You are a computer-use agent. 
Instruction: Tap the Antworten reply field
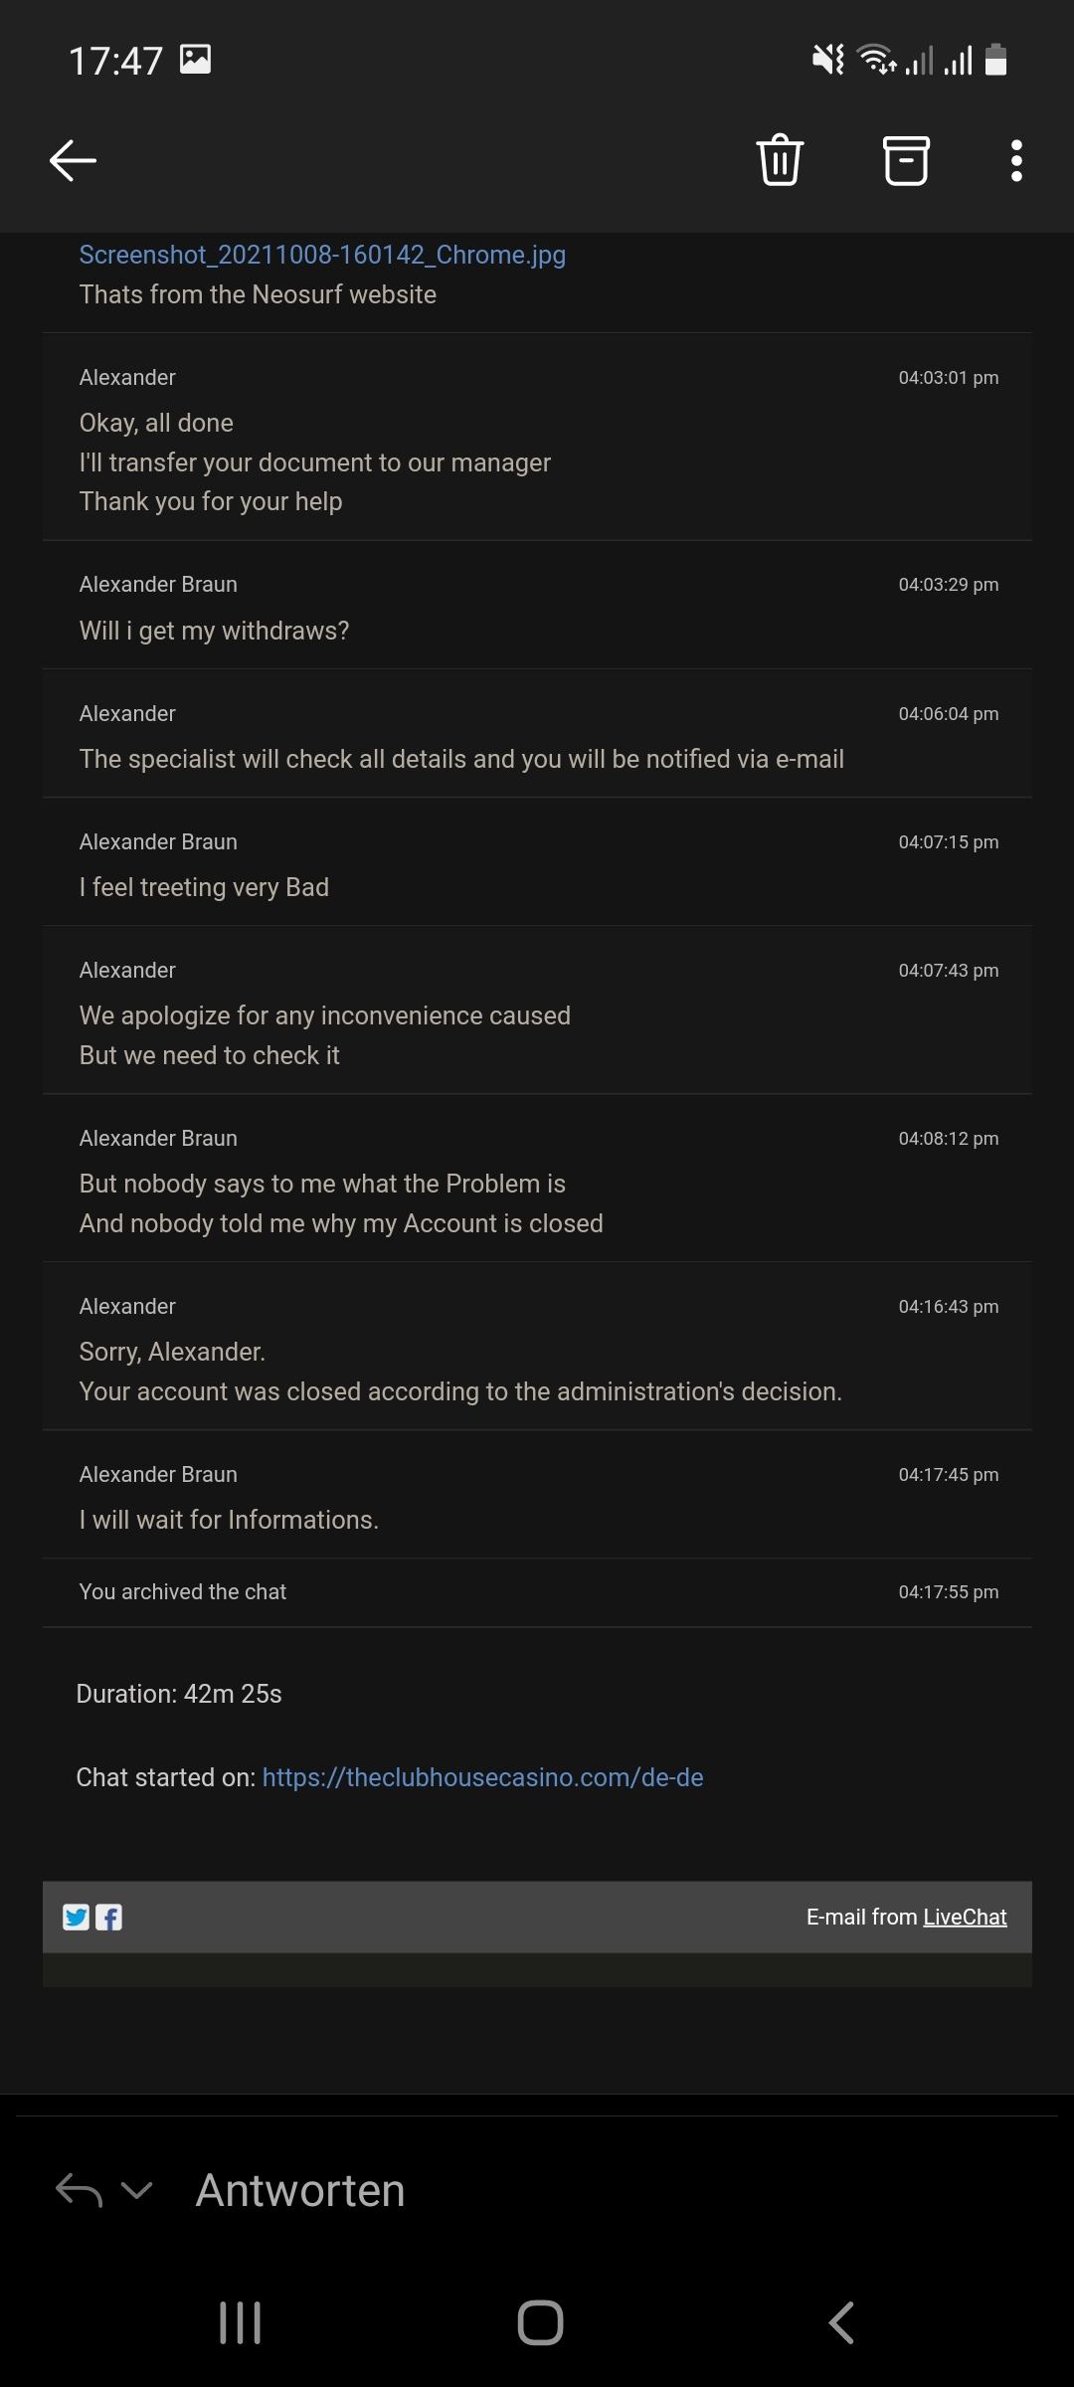(300, 2190)
